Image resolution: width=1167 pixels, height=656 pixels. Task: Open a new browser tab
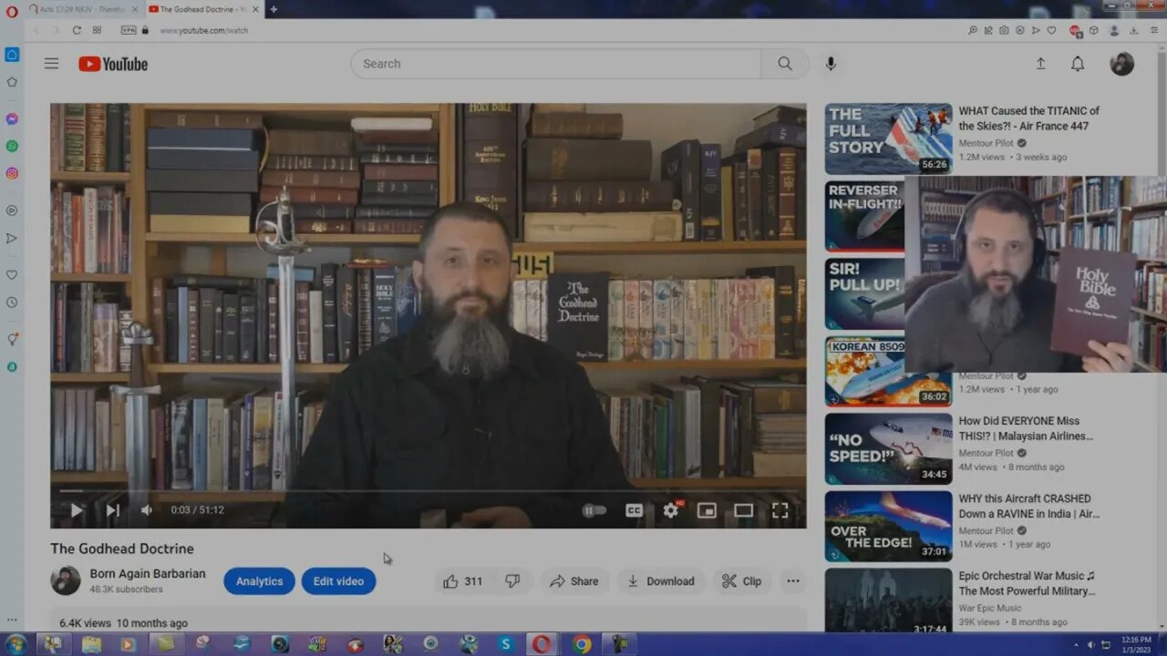tap(273, 9)
